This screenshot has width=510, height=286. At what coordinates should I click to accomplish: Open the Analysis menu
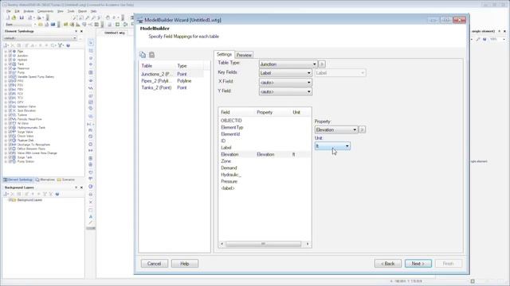coord(29,11)
